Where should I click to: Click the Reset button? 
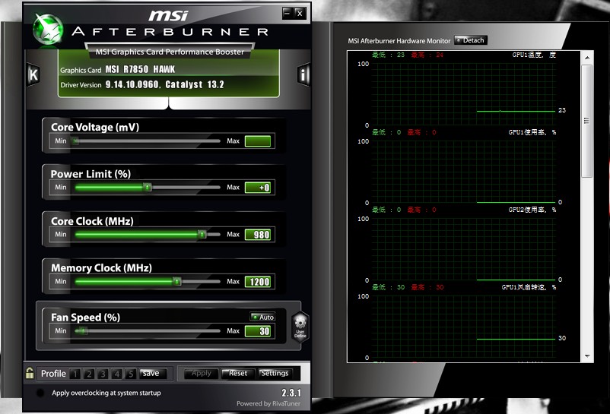(238, 373)
